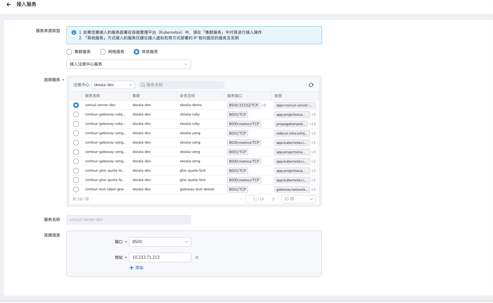Image resolution: width=493 pixels, height=303 pixels.
Task: Select the 网格服务 radio option
Action: tap(103, 52)
